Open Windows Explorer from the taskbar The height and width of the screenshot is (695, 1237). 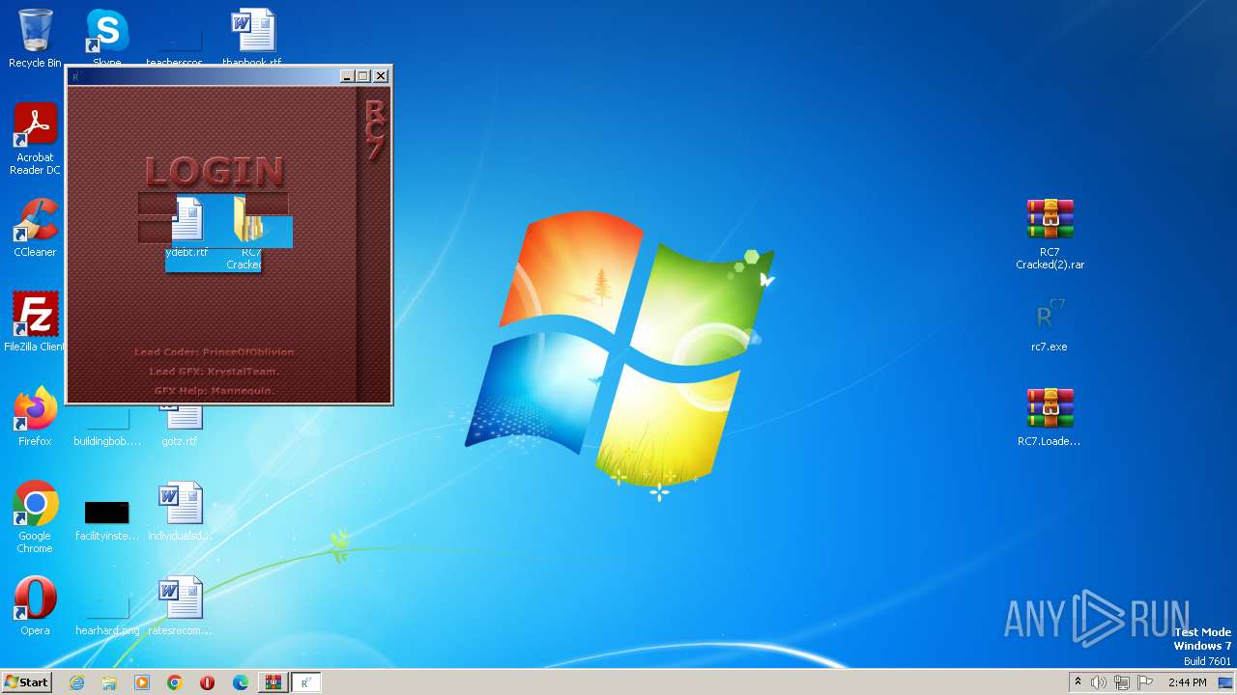point(109,682)
